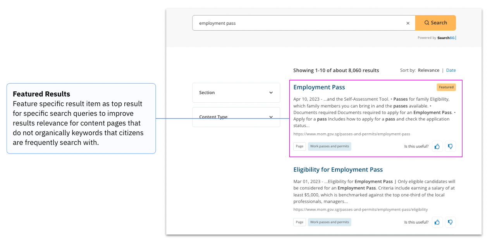Select Relevance as the sort order
Viewport: 490px width, 246px height.
tap(428, 70)
